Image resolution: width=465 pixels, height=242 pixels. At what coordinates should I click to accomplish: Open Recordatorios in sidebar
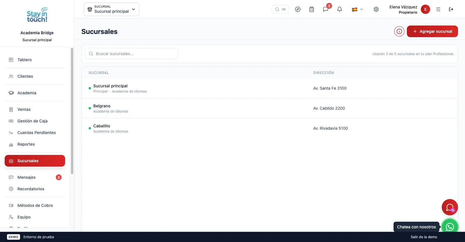[35, 189]
